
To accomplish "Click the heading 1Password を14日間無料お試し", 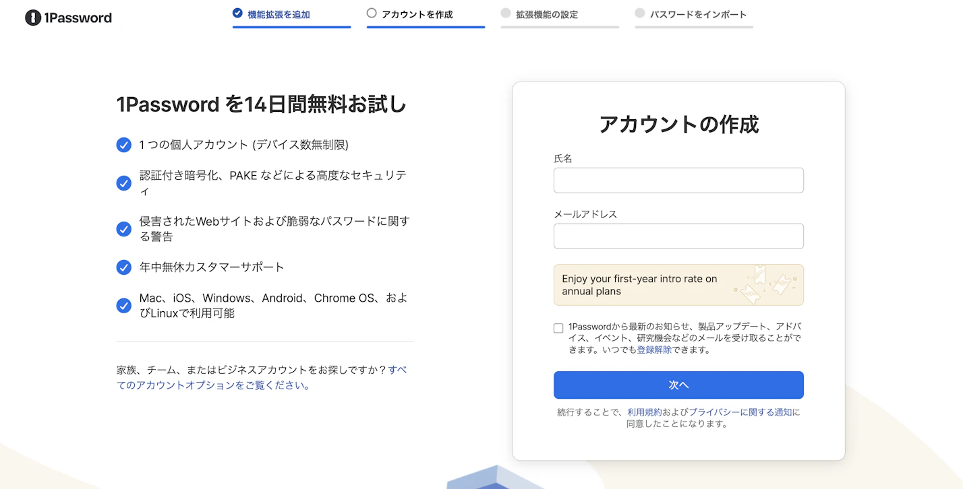I will (x=262, y=104).
